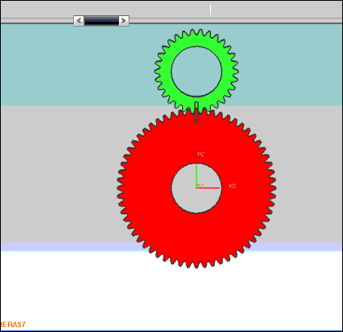Screen dimensions: 343x332
Task: Click the dark horizontal scrollbar thumb
Action: click(x=101, y=21)
